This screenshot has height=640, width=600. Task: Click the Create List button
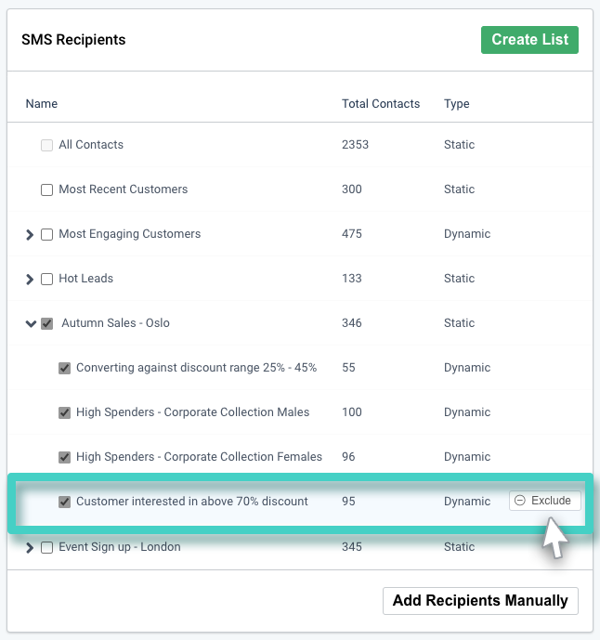pyautogui.click(x=529, y=40)
